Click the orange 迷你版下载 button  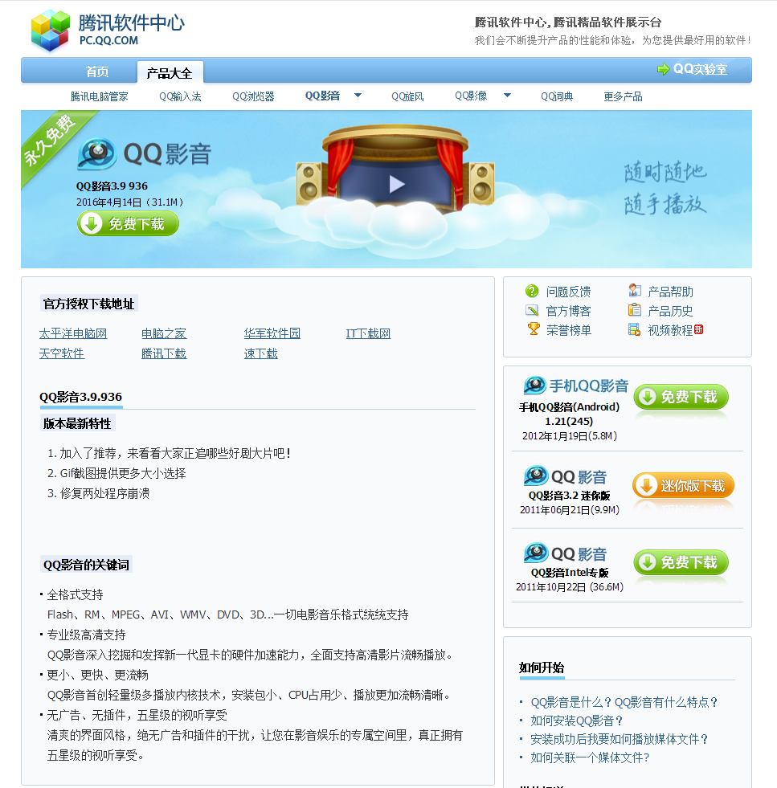[x=684, y=485]
